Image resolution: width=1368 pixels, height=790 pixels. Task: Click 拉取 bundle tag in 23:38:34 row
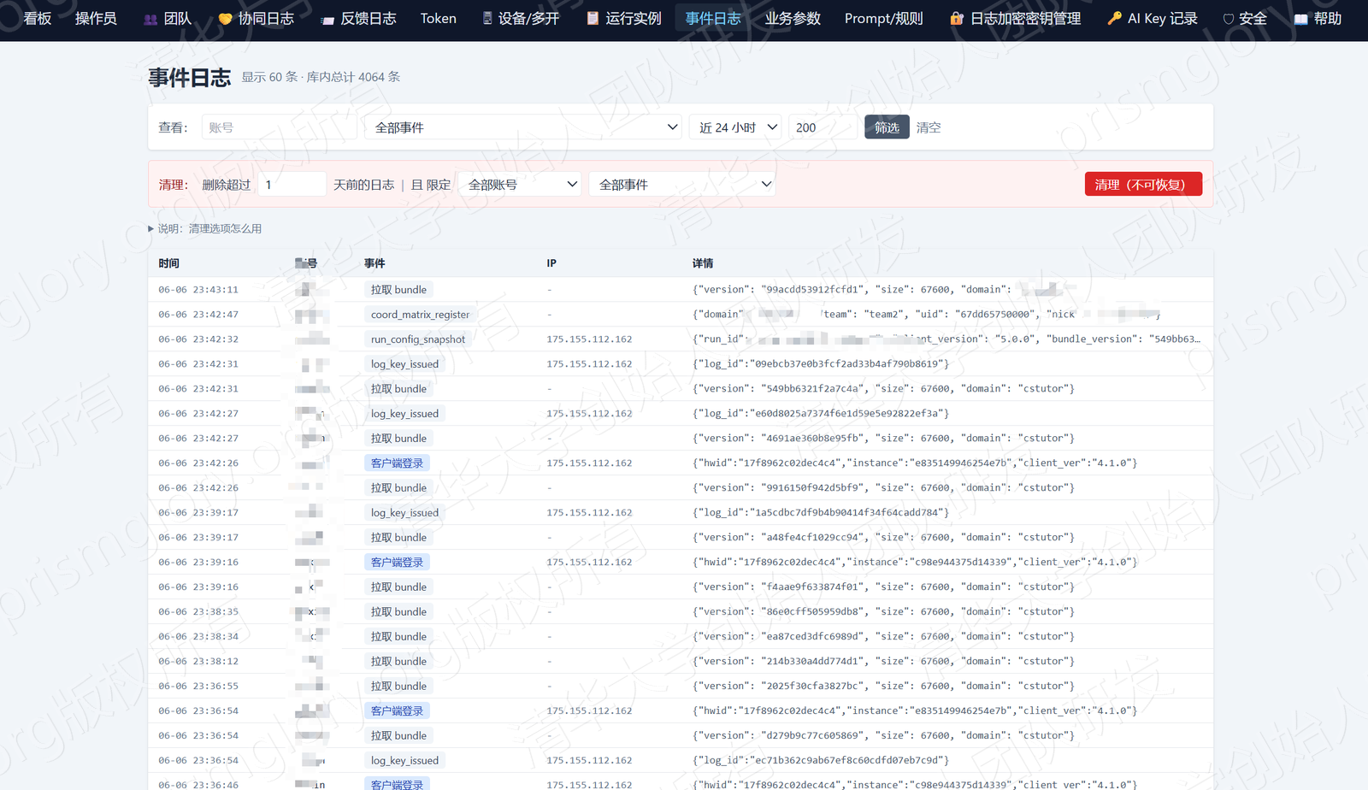point(398,637)
